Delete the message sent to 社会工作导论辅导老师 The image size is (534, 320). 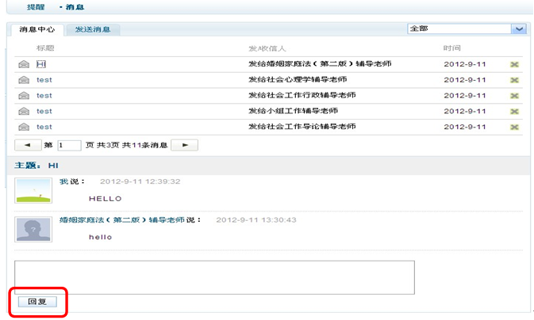pyautogui.click(x=514, y=127)
